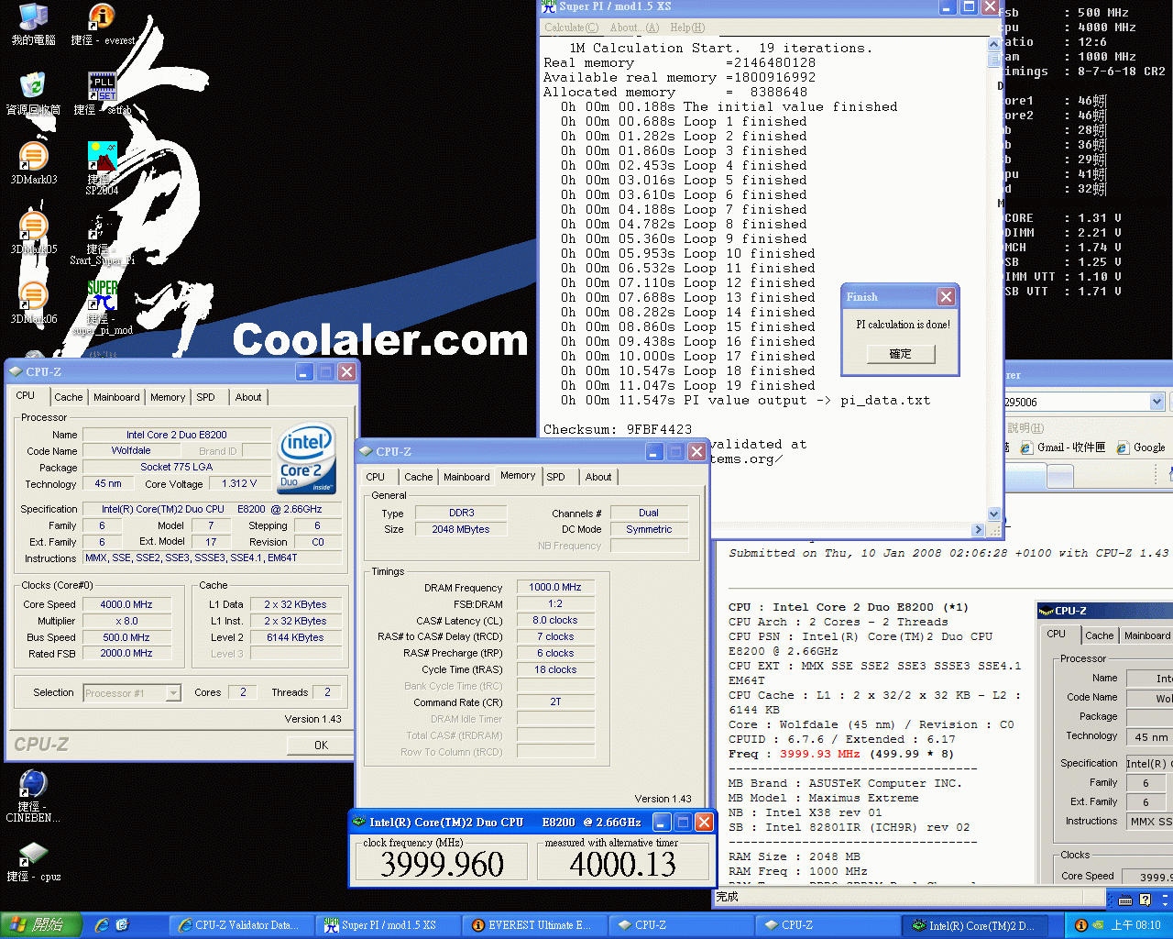
Task: Launch the SP2004 desktop shortcut
Action: pyautogui.click(x=102, y=168)
